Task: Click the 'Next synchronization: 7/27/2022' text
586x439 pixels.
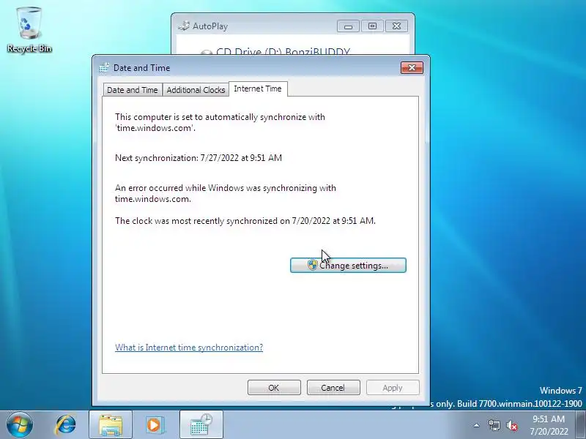Action: coord(199,158)
